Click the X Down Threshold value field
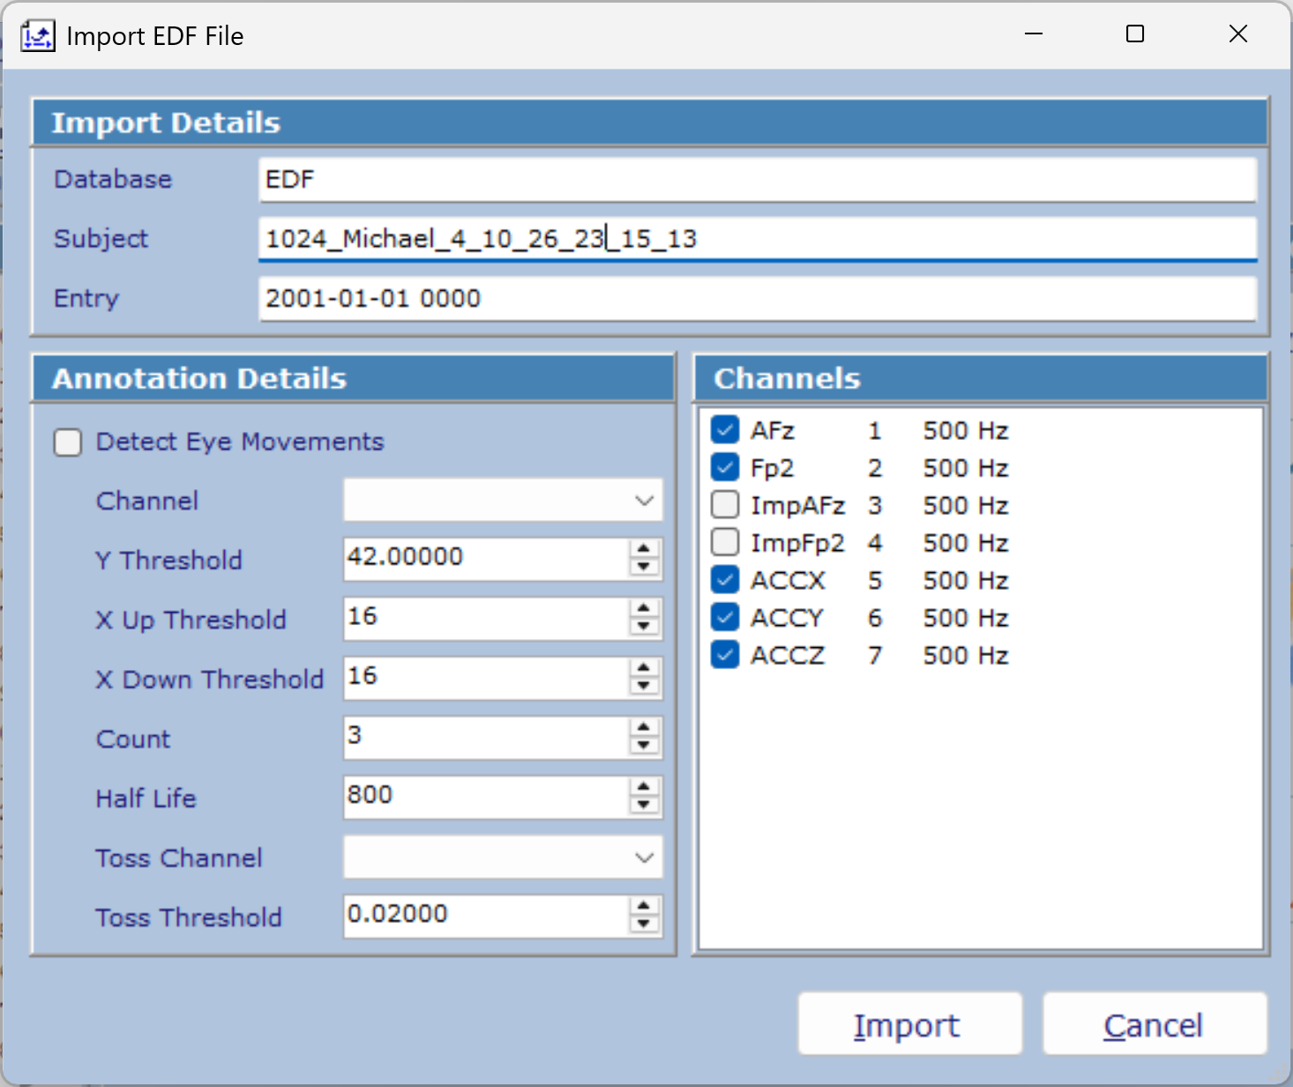 click(487, 678)
